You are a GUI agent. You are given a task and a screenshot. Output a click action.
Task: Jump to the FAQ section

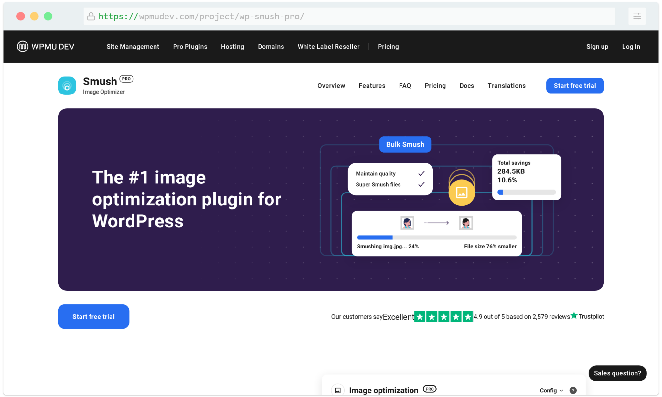405,86
